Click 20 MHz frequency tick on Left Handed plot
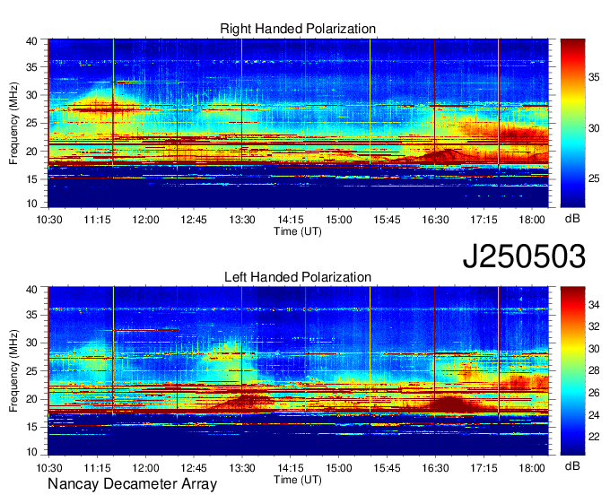Image resolution: width=610 pixels, height=495 pixels. pyautogui.click(x=31, y=399)
